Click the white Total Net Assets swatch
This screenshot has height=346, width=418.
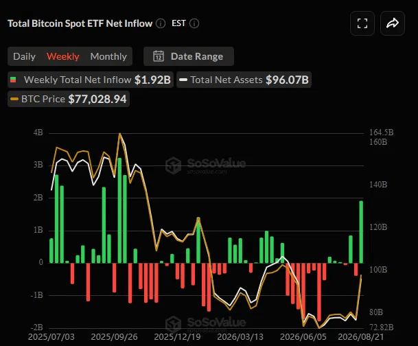tap(183, 80)
